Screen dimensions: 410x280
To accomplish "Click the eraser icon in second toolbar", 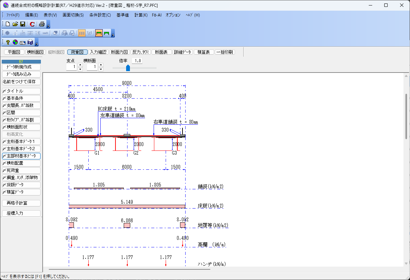I will [55, 33].
